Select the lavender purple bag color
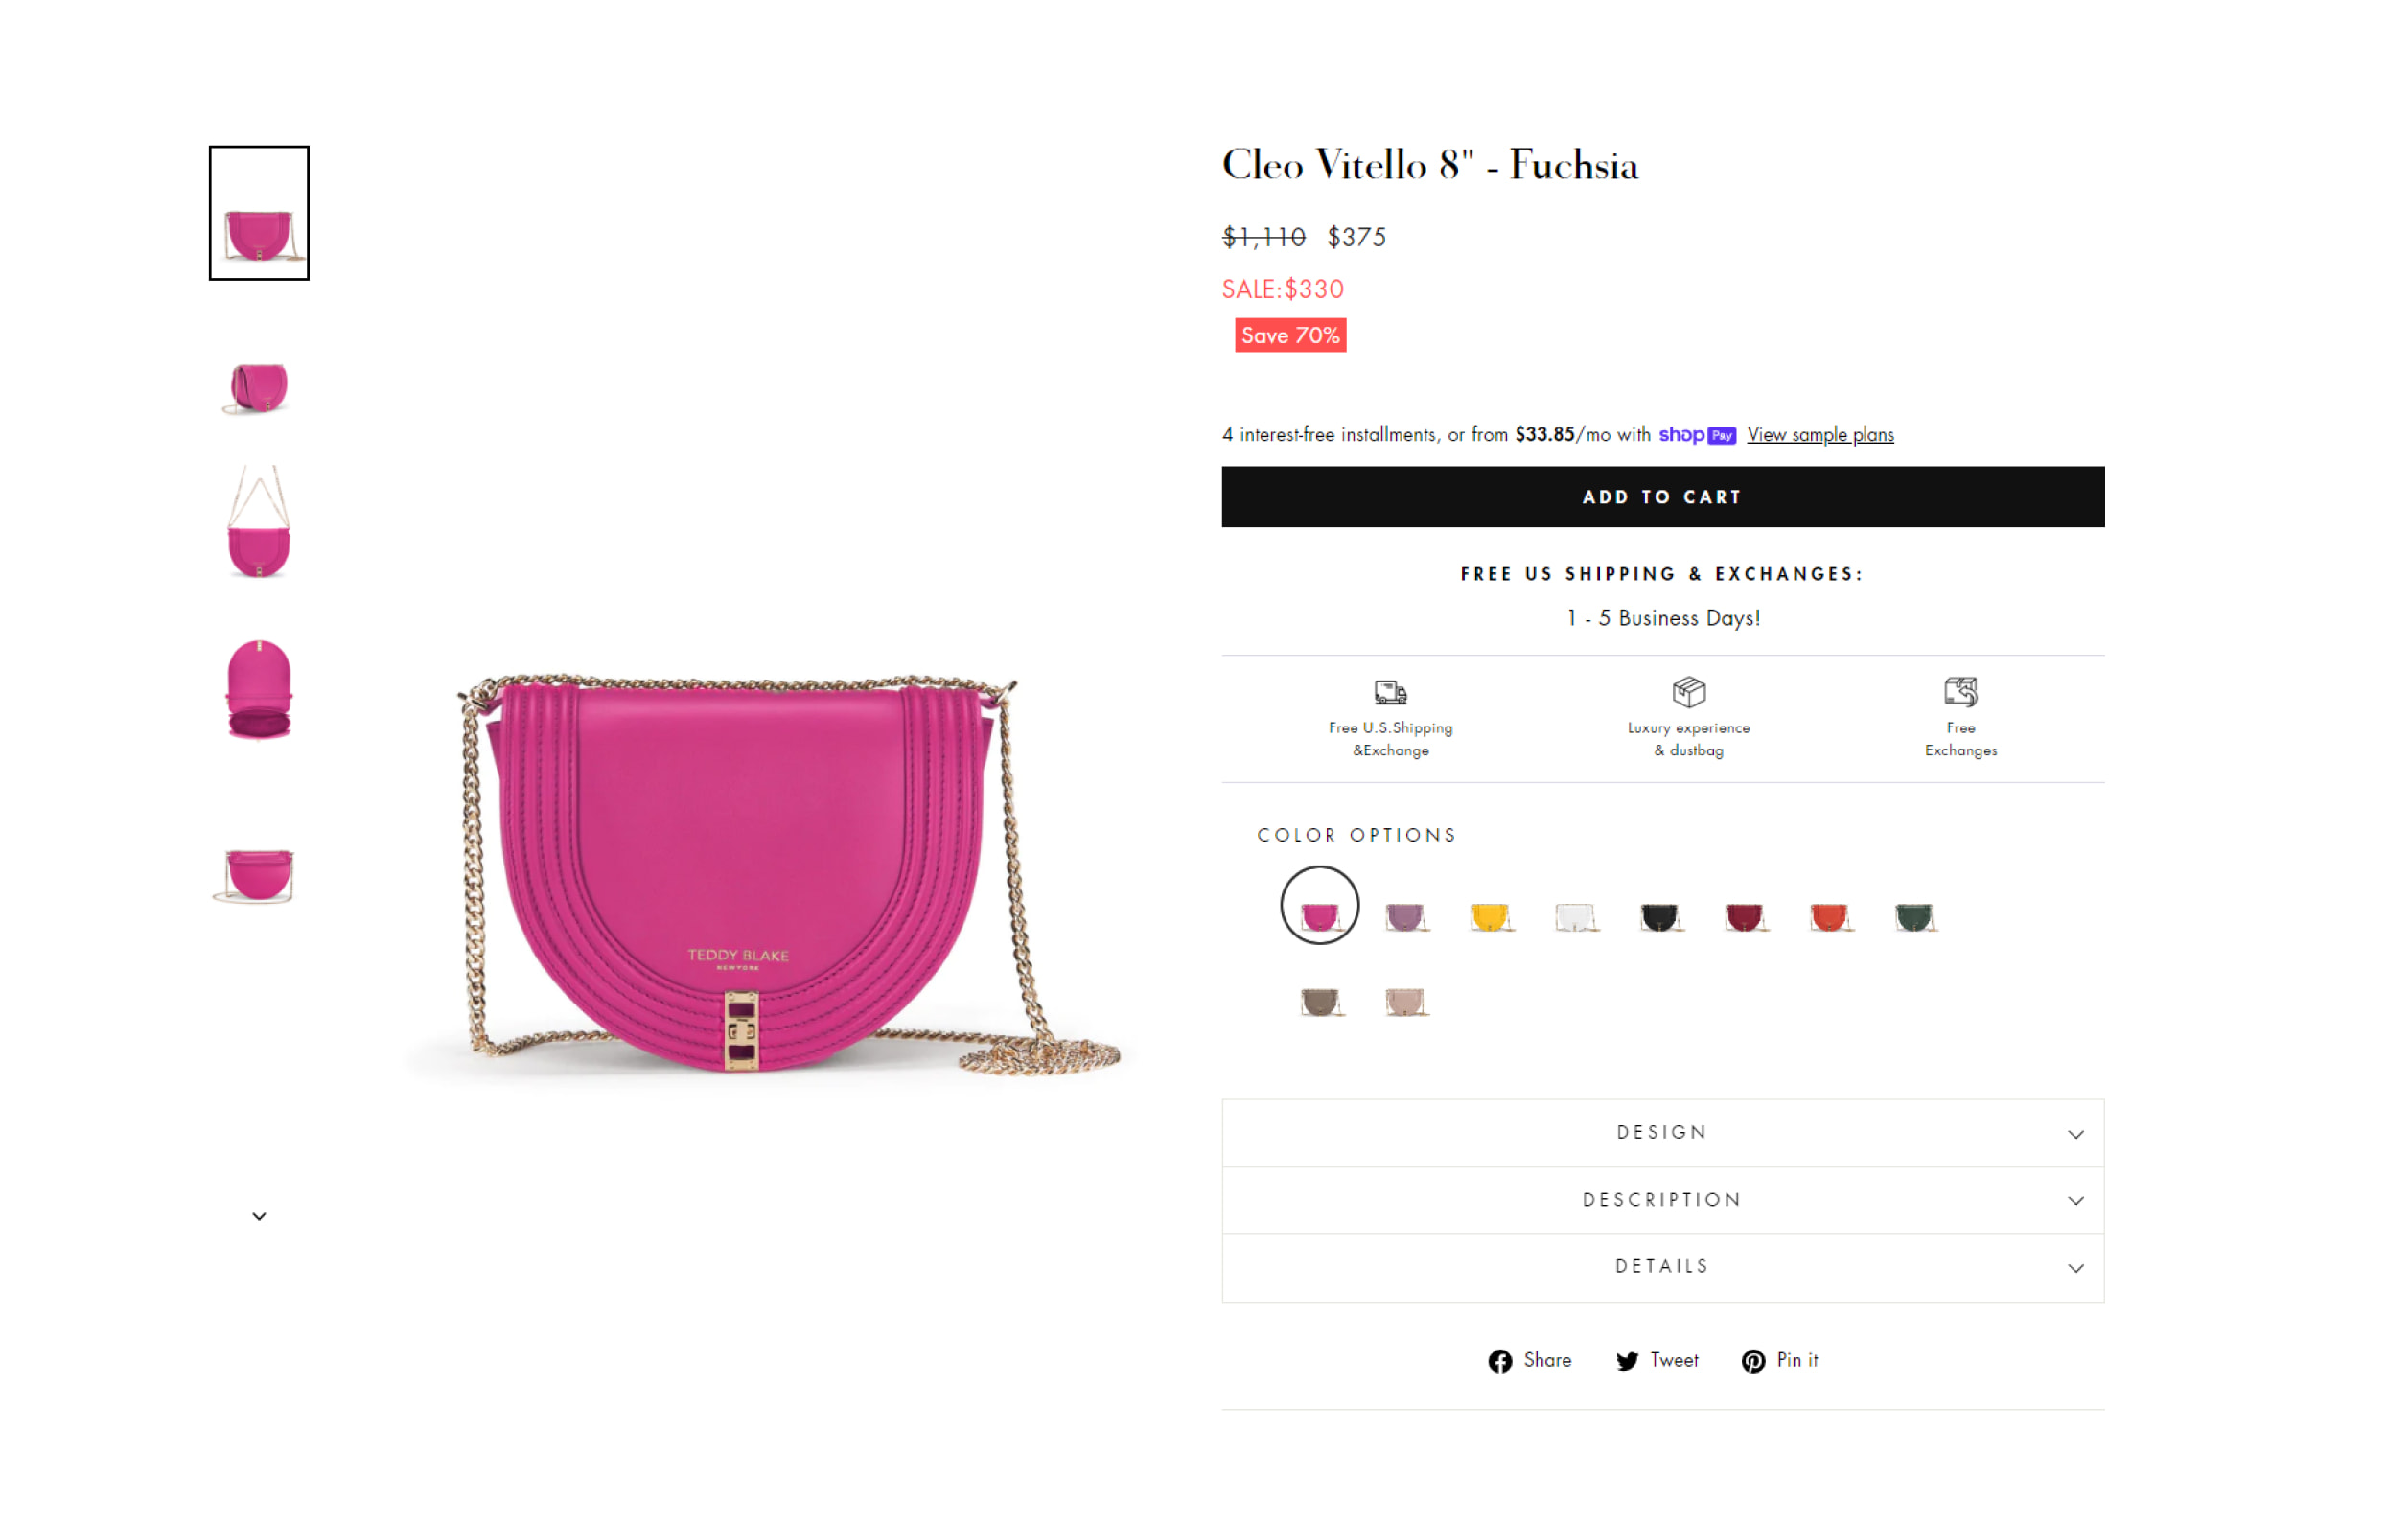 1404,916
